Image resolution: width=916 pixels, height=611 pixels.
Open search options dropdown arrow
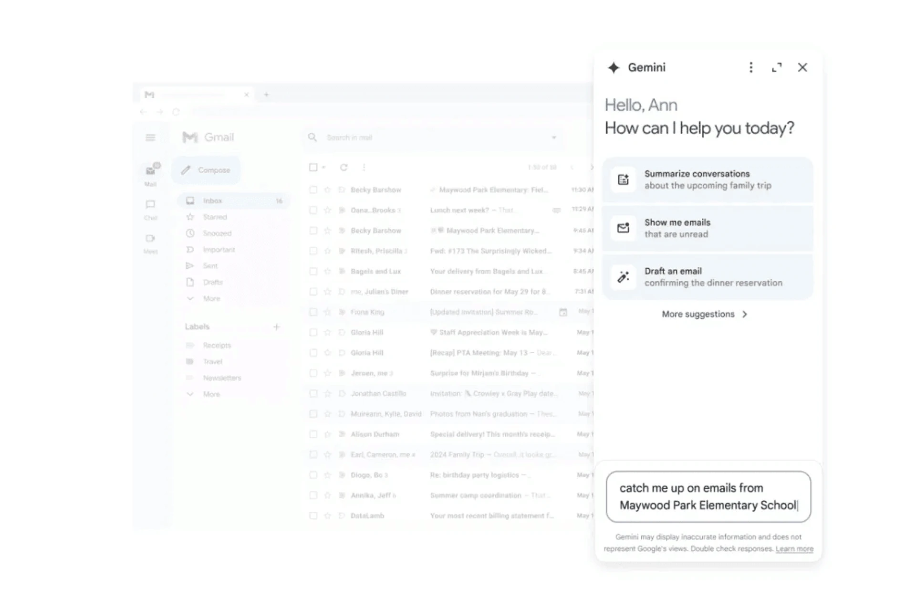554,137
